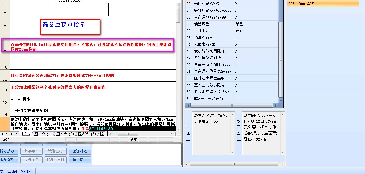Click spreadsheet vertical scrollbar down arrow
Image resolution: width=365 pixels, height=174 pixels.
178,129
